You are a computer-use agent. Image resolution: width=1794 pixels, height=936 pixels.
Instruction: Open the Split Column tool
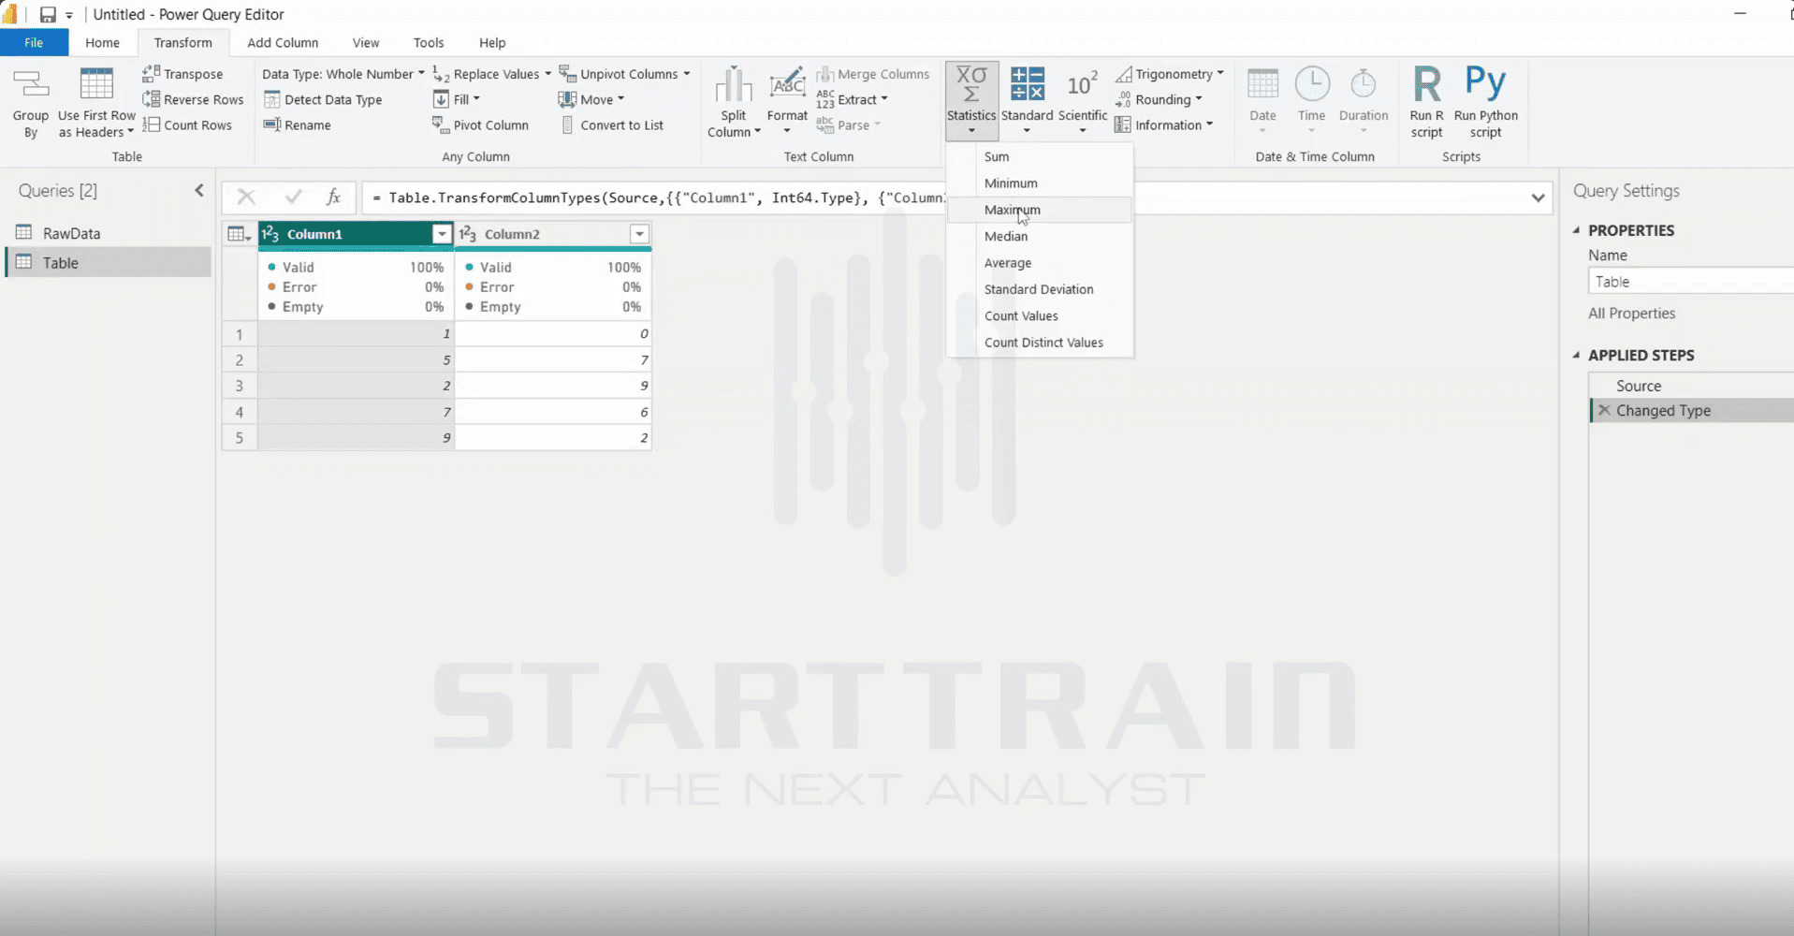coord(734,103)
